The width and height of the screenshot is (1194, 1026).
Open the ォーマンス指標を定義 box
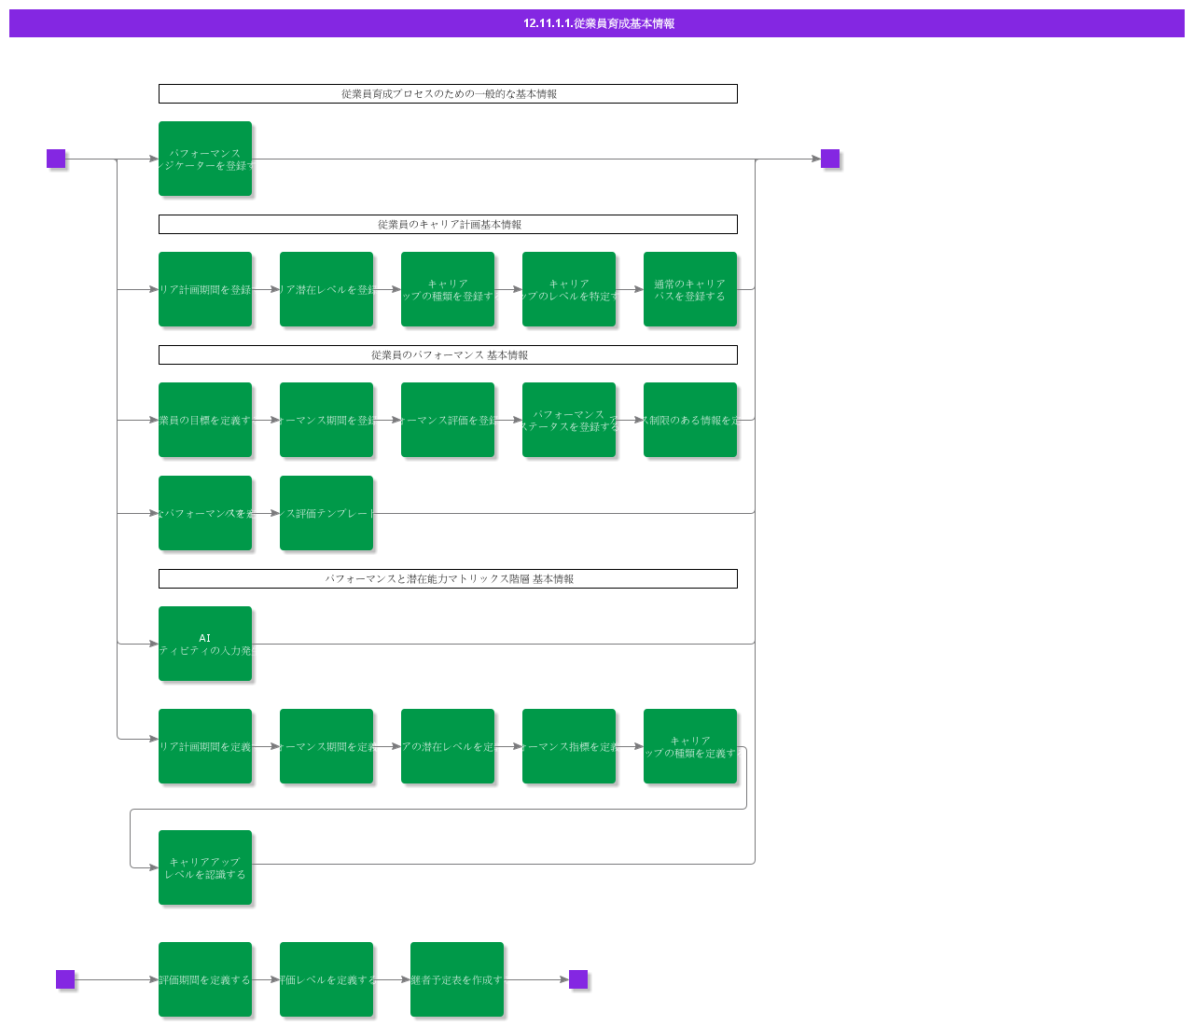569,746
